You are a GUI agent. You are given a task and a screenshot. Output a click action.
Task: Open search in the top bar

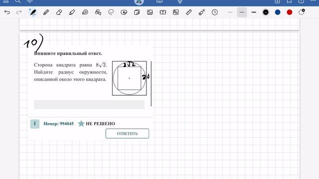[x=18, y=1]
